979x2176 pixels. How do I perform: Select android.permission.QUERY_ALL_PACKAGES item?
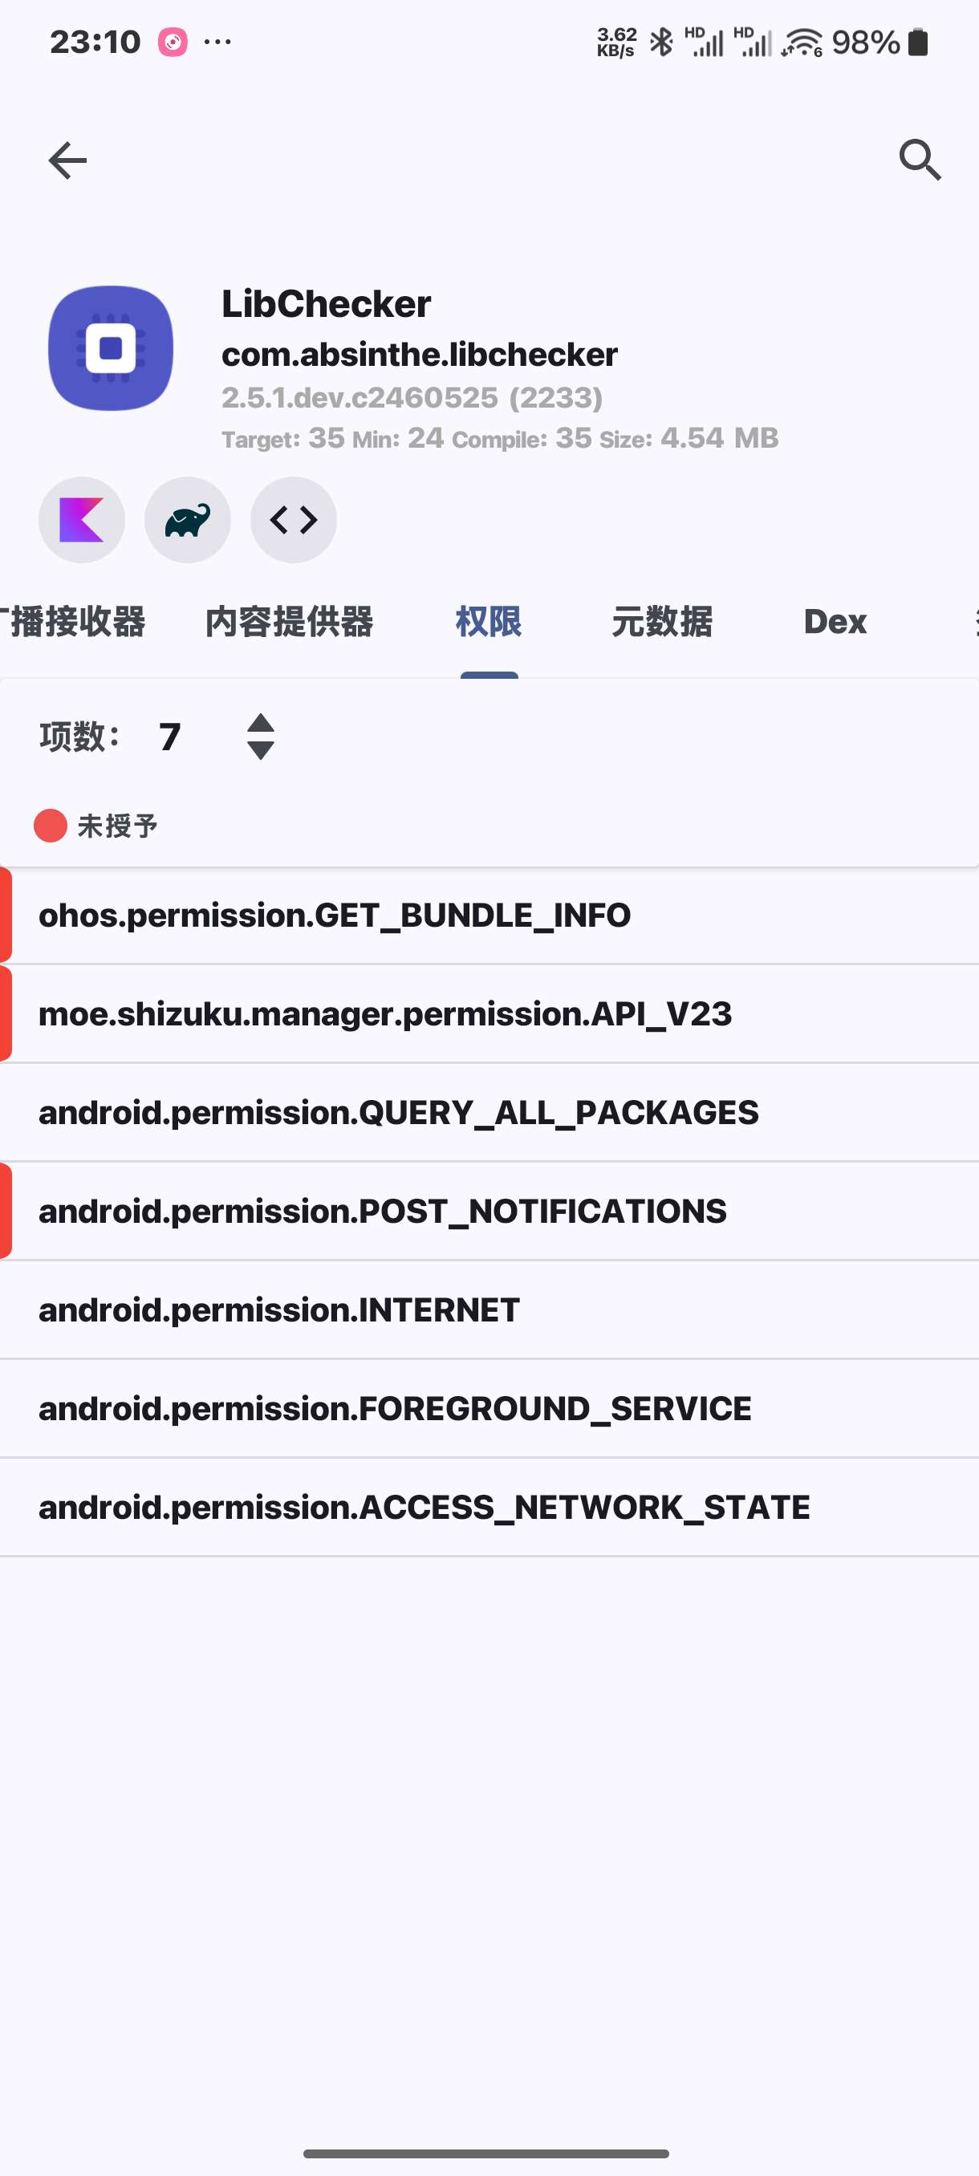coord(490,1113)
